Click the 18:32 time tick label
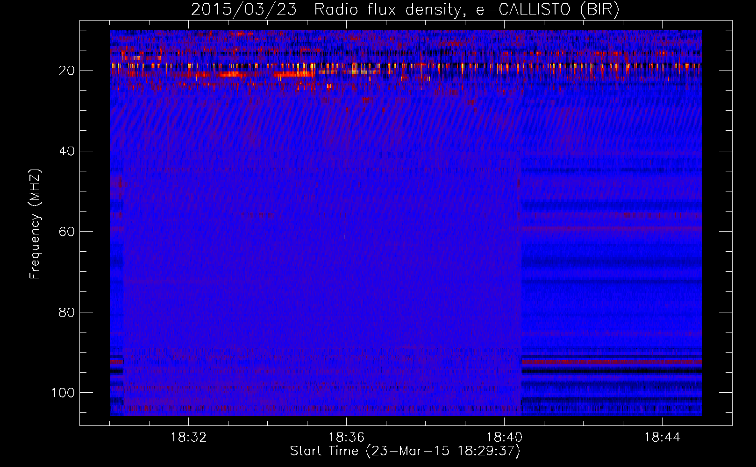This screenshot has width=756, height=467. 188,438
